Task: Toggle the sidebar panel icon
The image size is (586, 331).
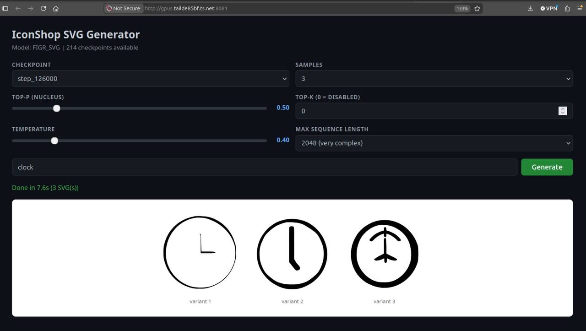Action: (5, 8)
